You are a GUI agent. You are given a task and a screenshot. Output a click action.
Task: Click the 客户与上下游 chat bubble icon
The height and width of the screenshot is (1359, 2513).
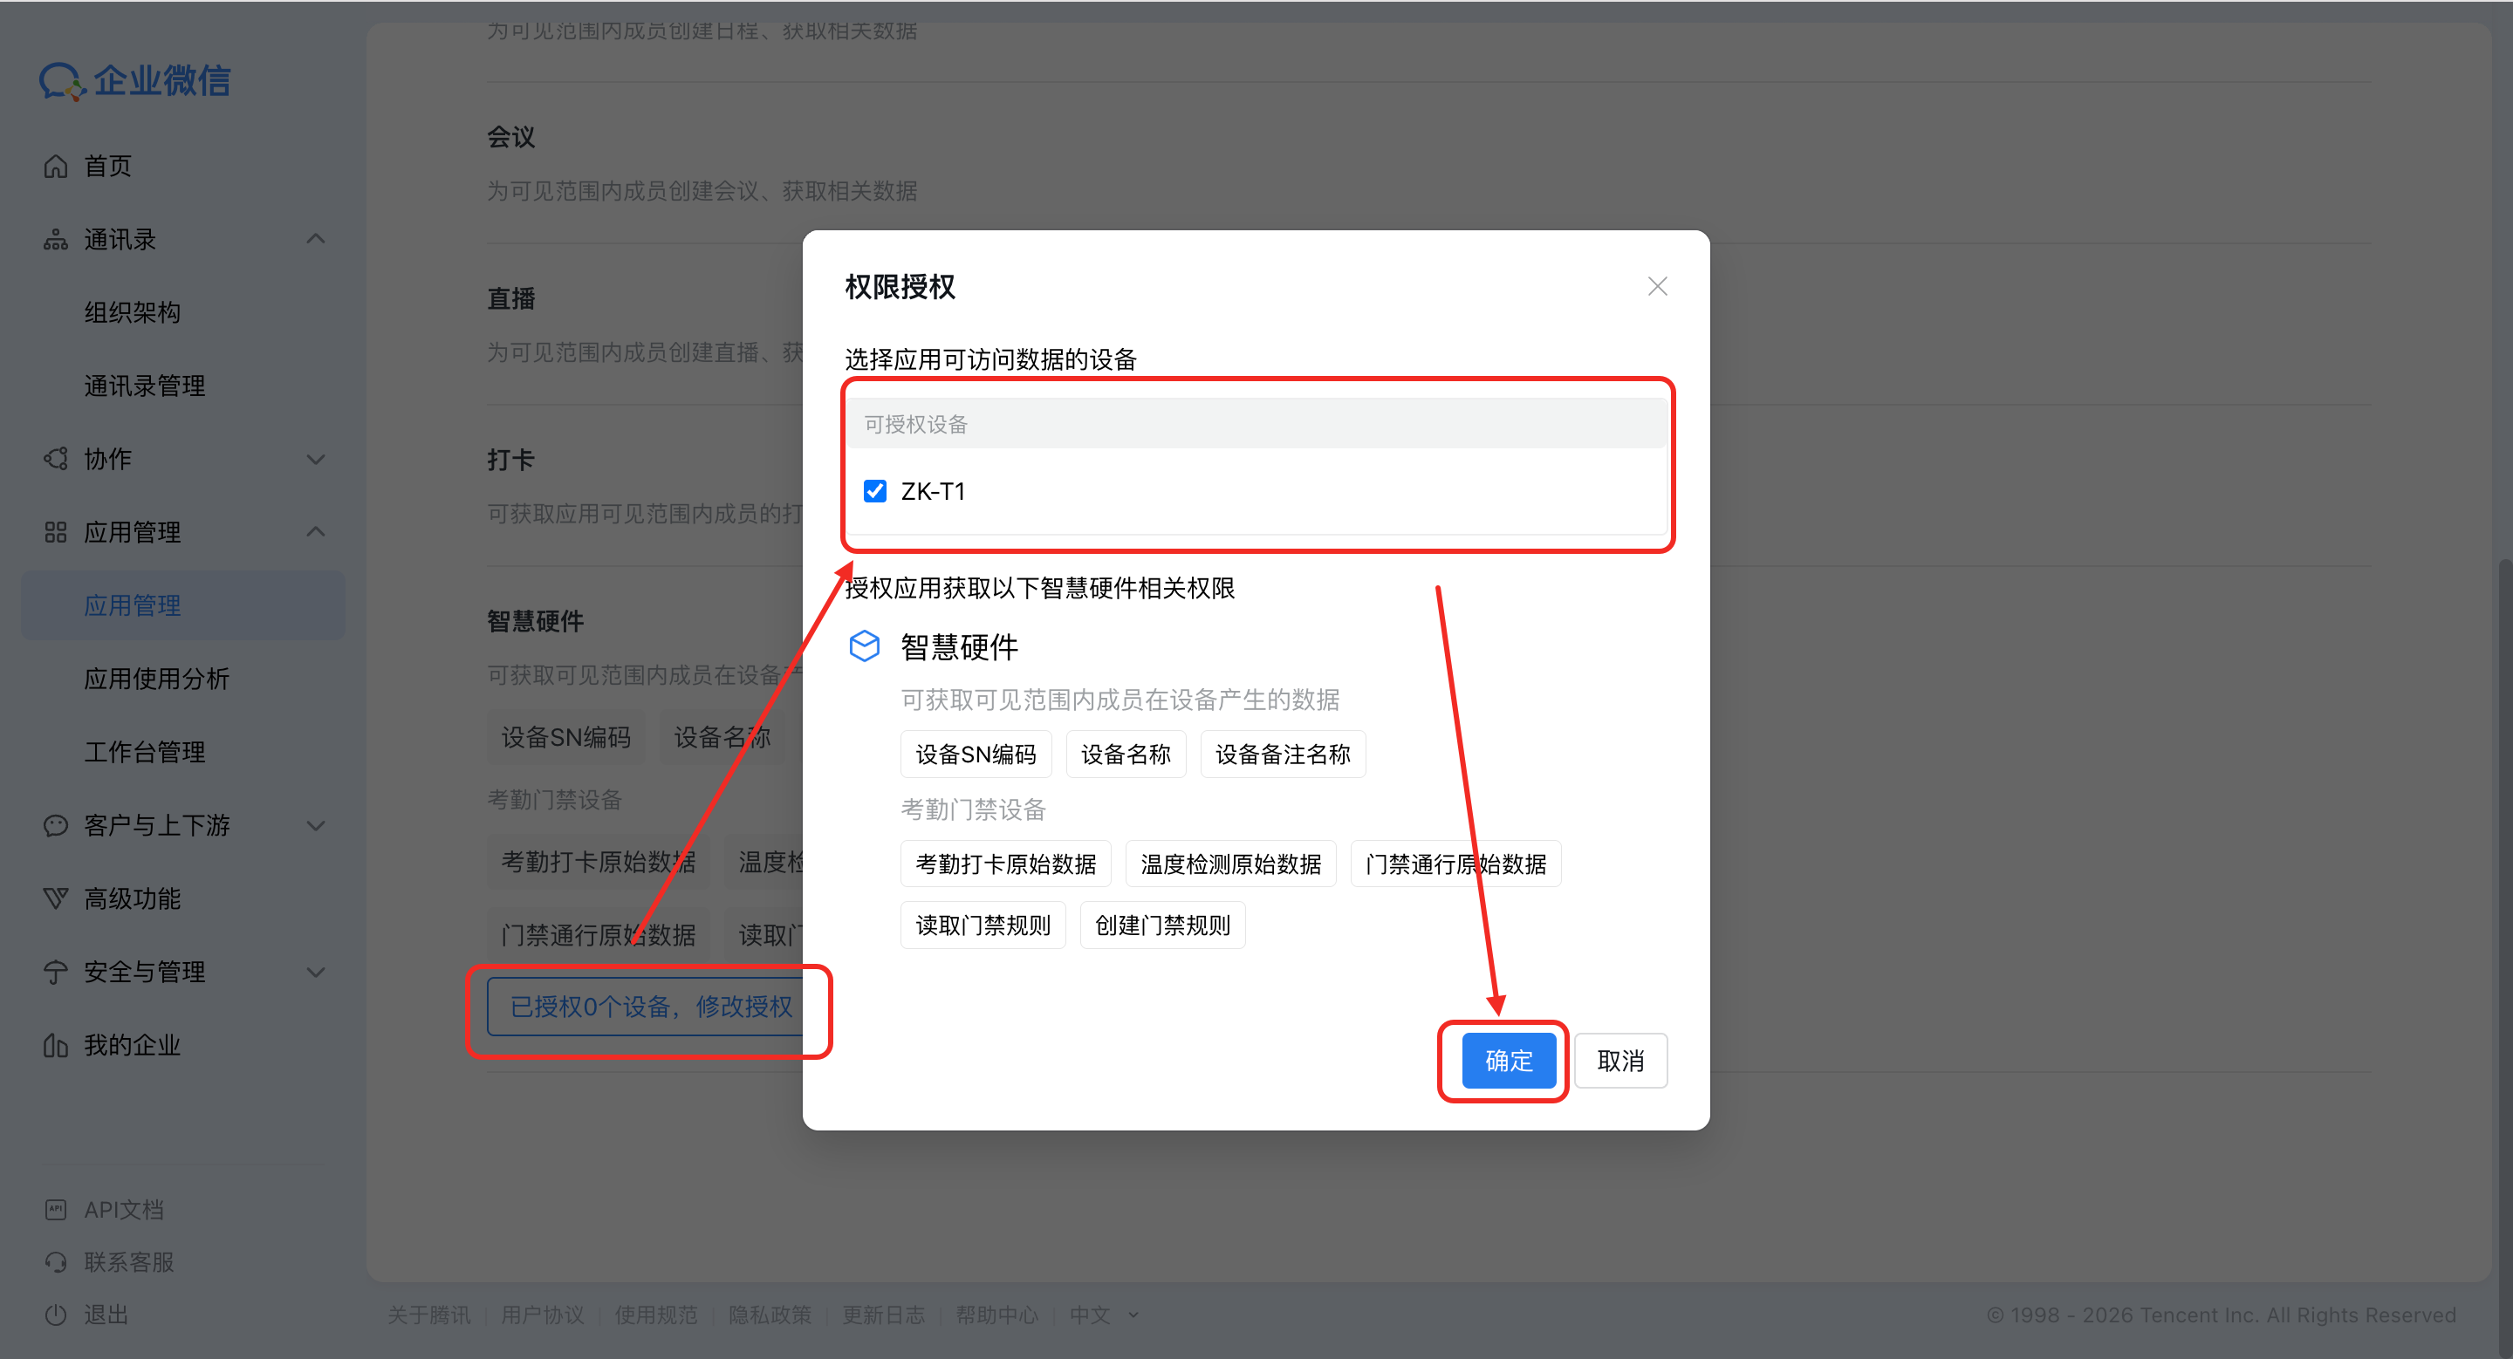click(x=56, y=826)
